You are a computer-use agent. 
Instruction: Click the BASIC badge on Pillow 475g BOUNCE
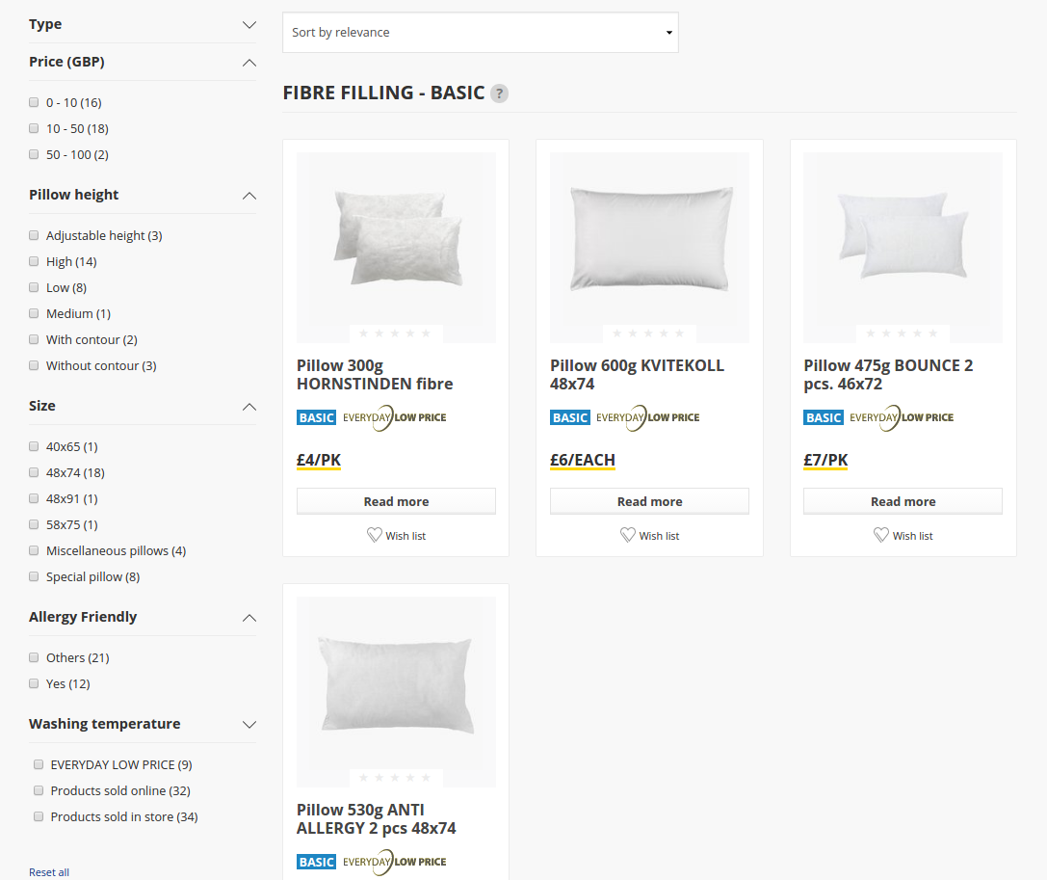click(x=824, y=417)
